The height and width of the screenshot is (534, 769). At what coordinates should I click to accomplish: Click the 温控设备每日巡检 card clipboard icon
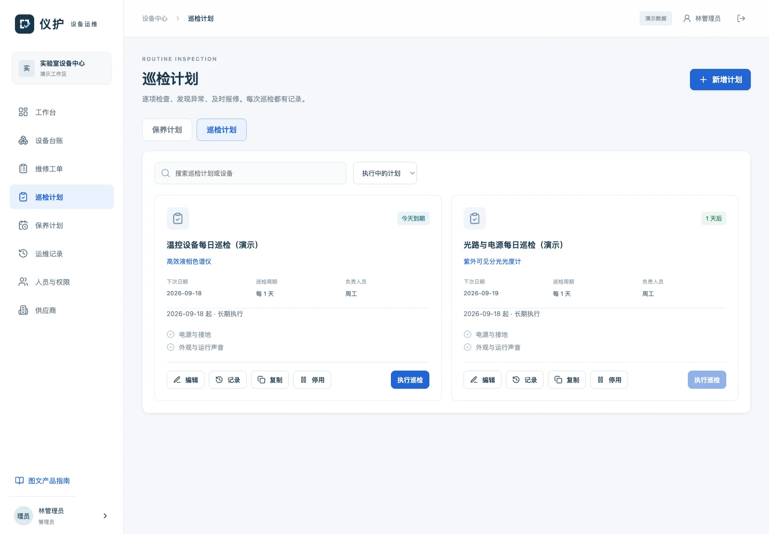178,218
